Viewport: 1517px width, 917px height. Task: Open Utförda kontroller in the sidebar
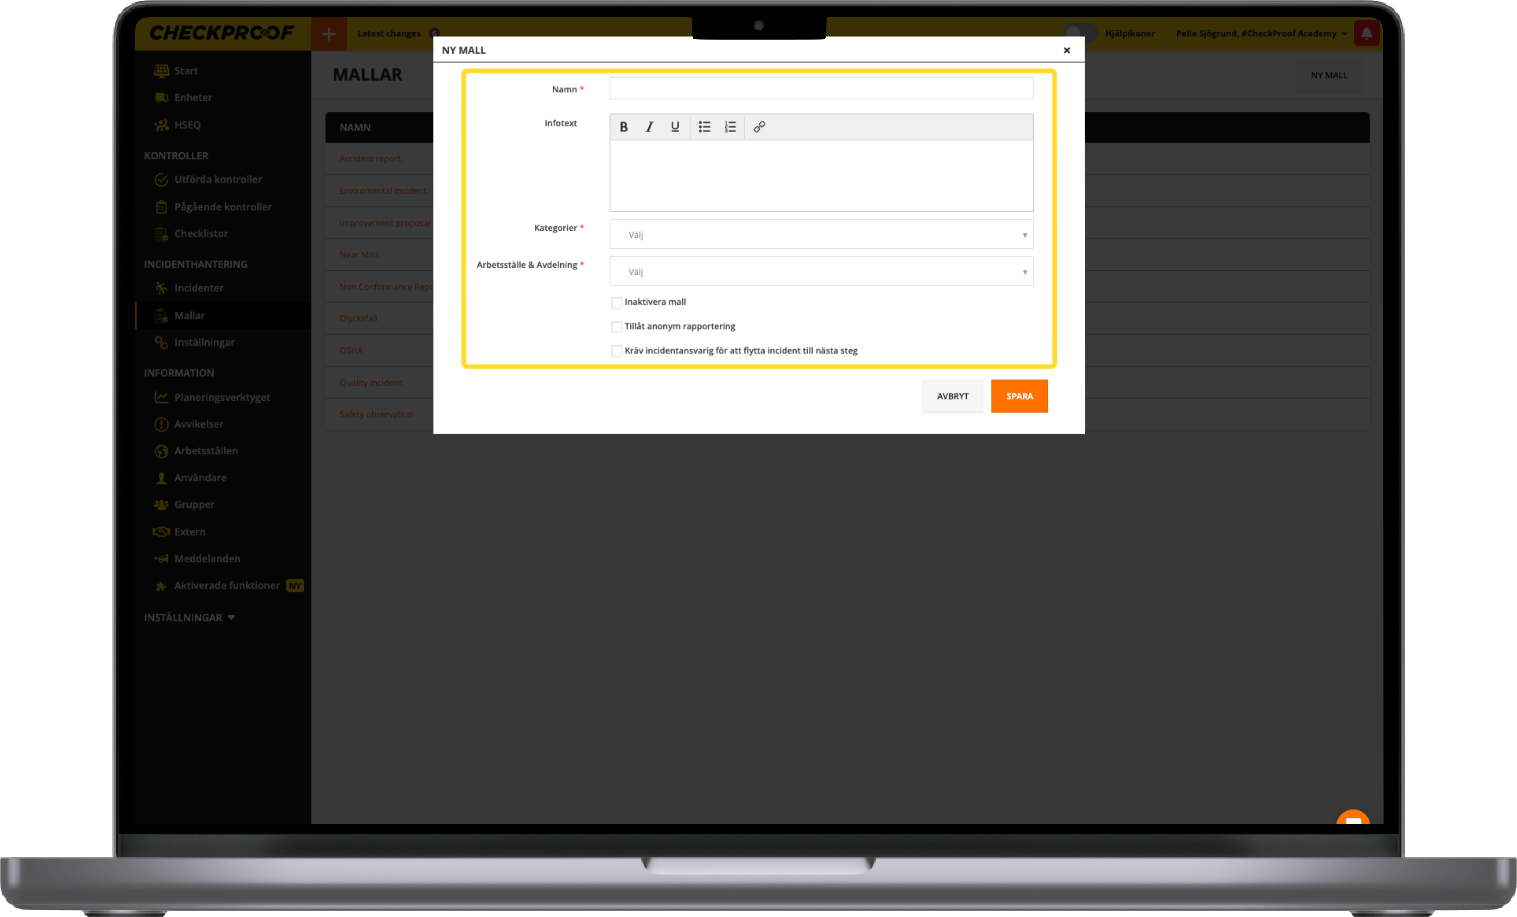point(217,180)
